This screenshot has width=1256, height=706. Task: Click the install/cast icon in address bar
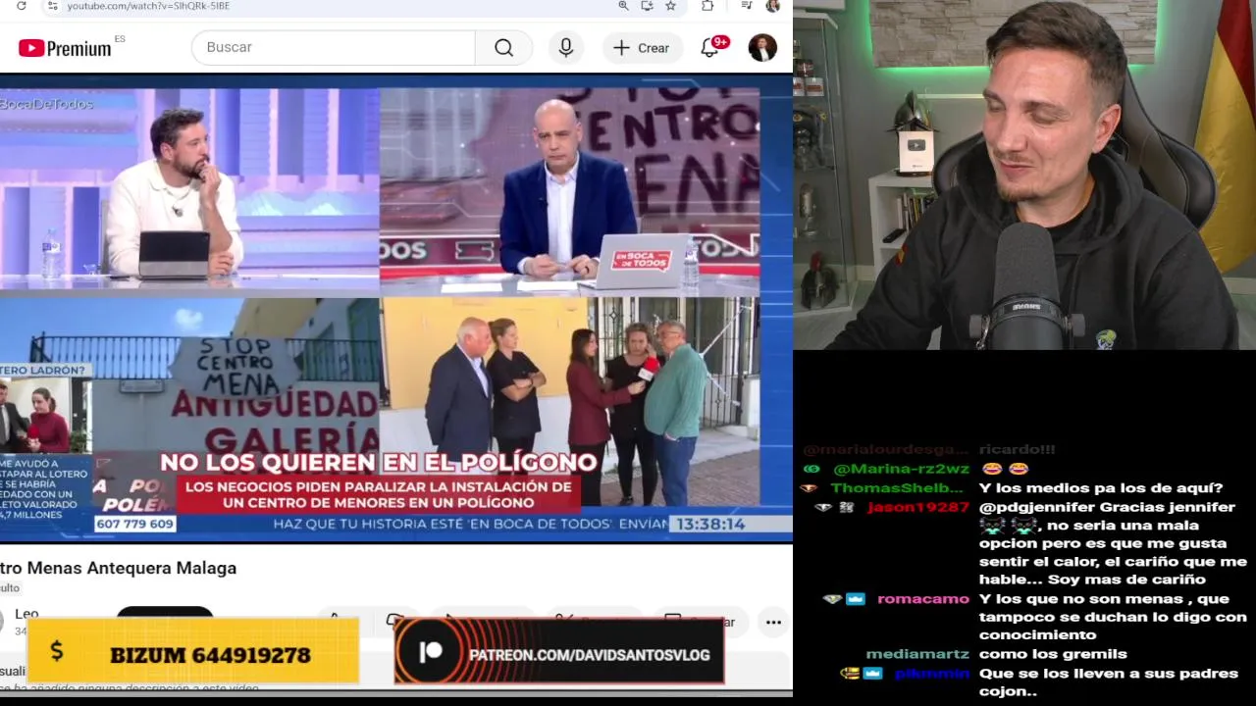647,6
